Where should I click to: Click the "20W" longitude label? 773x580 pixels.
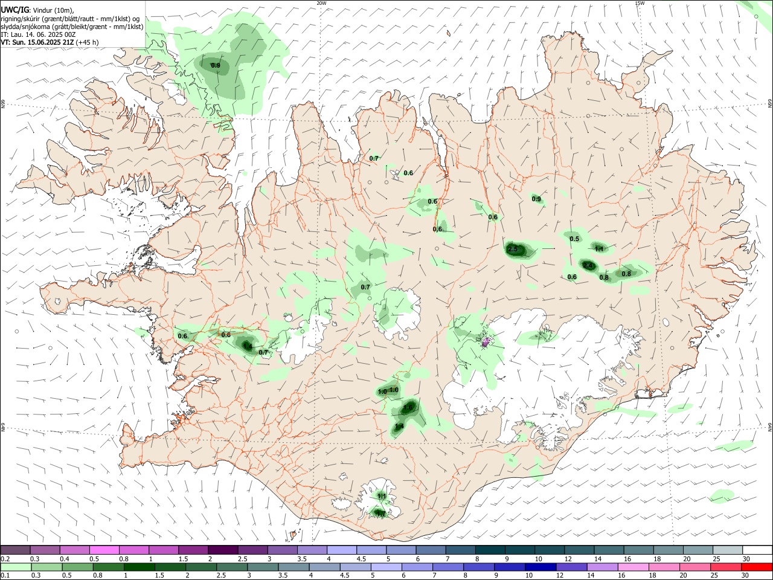pos(321,3)
